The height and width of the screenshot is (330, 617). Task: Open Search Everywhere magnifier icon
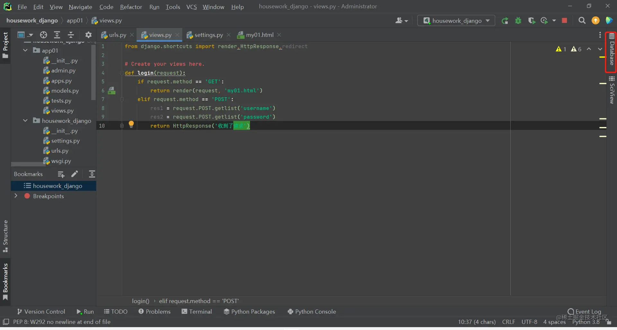(x=582, y=21)
